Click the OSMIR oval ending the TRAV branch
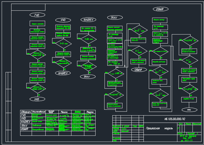 pyautogui.click(x=139, y=70)
